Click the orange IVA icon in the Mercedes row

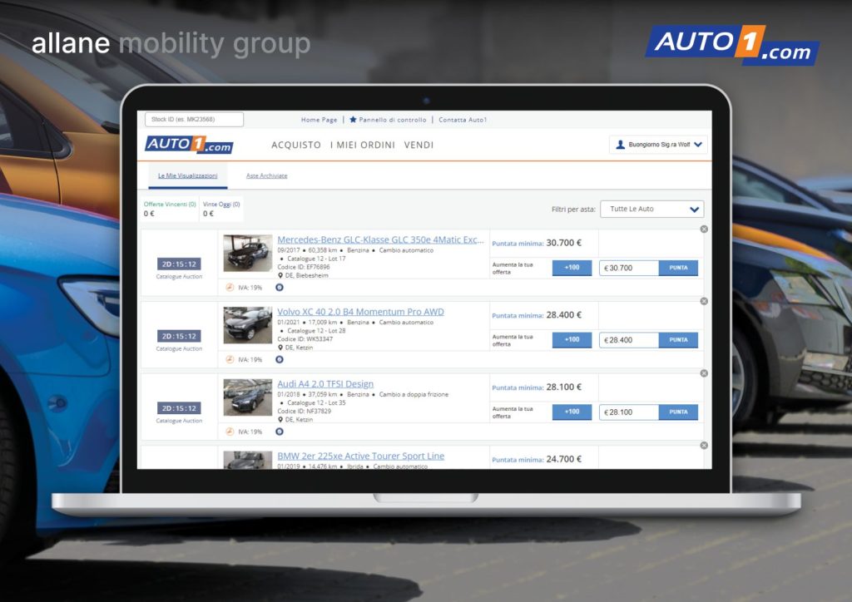pos(230,287)
